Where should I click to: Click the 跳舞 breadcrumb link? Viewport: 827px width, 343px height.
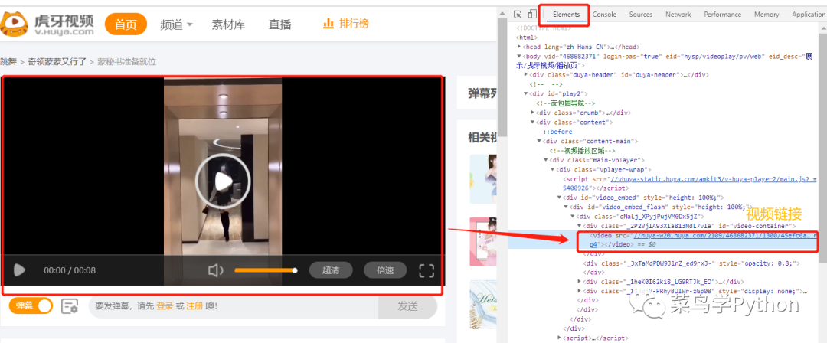click(x=8, y=62)
